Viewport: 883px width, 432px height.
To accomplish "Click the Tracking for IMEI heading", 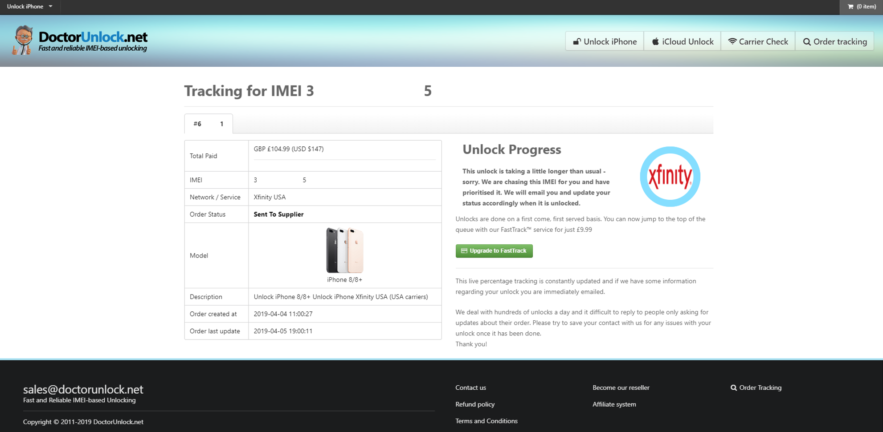I will click(308, 91).
